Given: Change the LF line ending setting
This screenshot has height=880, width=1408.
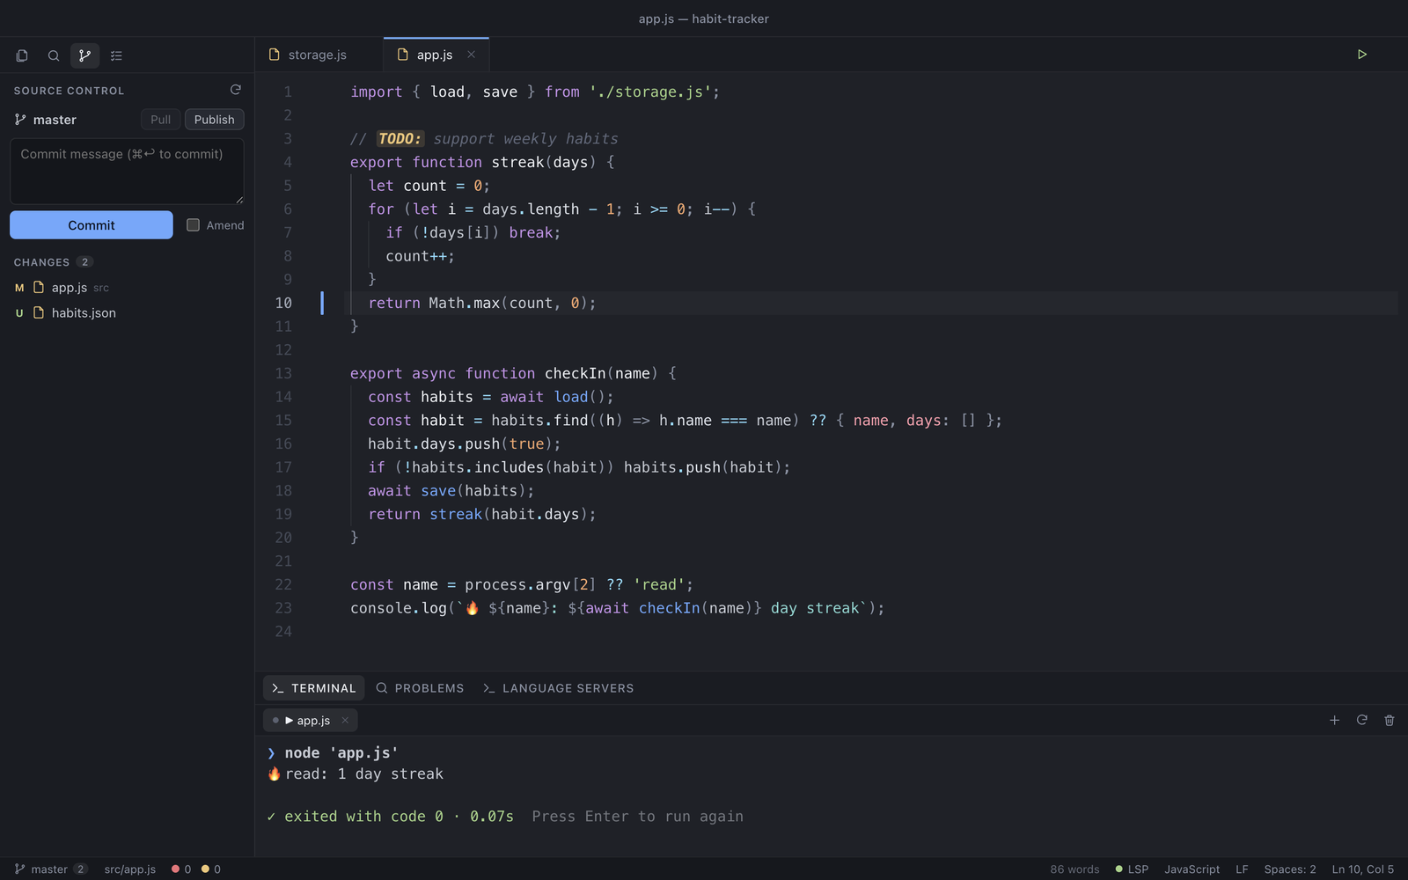Looking at the screenshot, I should point(1242,869).
